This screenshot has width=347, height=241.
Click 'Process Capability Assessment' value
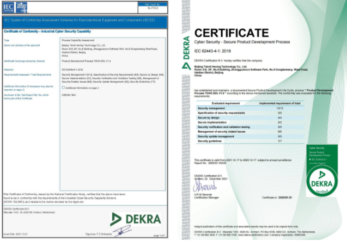coord(78,40)
